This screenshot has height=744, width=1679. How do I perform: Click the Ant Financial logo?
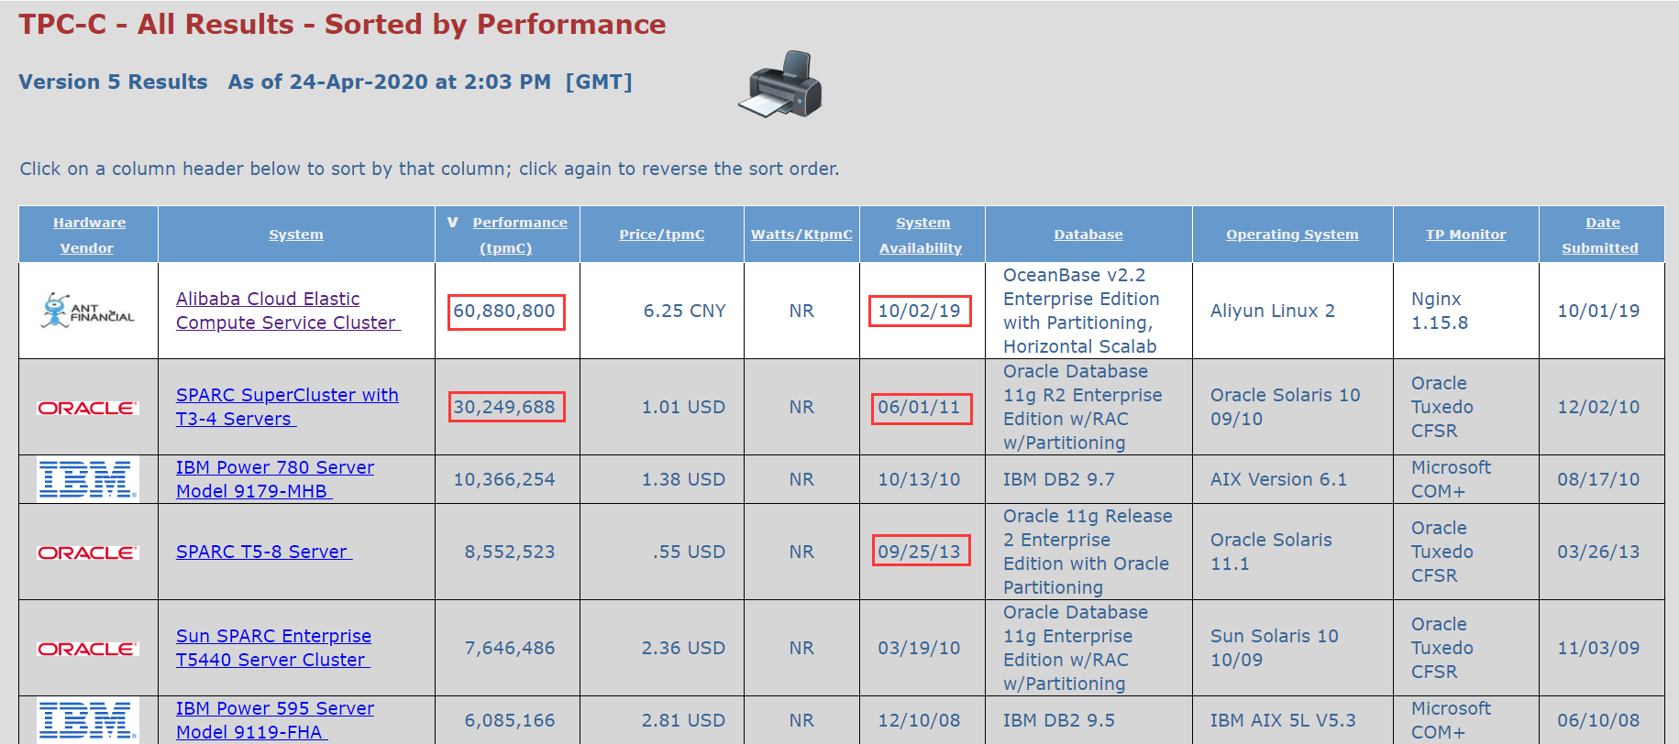tap(88, 311)
